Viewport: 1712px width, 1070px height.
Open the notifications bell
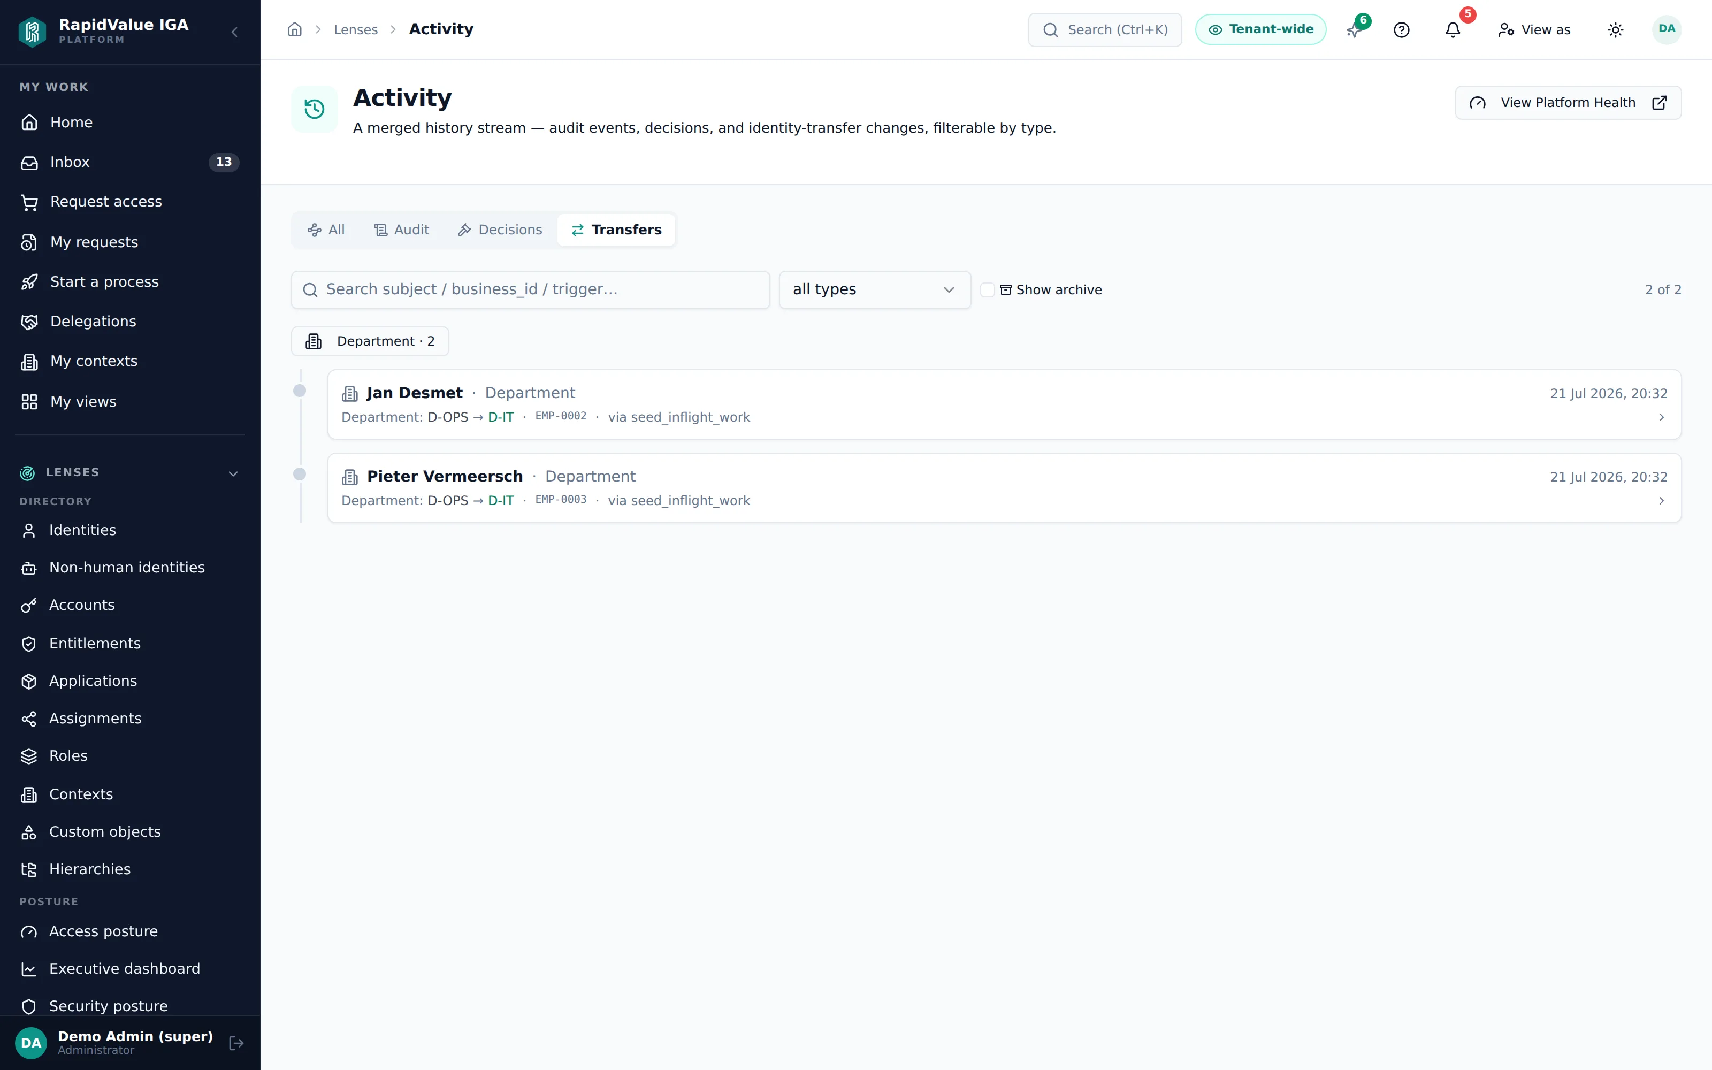(1453, 30)
